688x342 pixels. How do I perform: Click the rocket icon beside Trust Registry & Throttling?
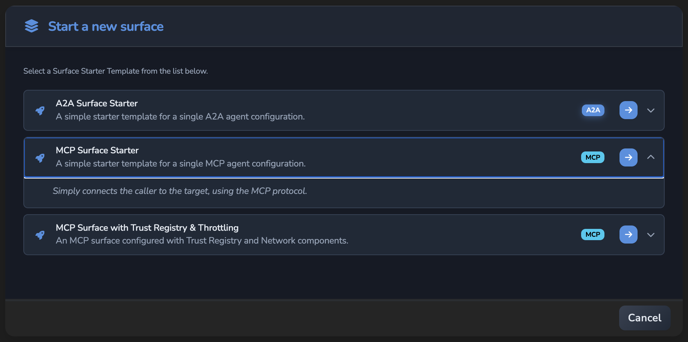pos(40,235)
